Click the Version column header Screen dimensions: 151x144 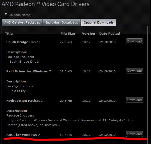tap(88, 34)
